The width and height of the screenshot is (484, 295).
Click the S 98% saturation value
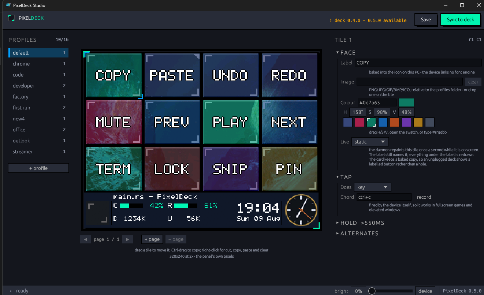pyautogui.click(x=382, y=112)
